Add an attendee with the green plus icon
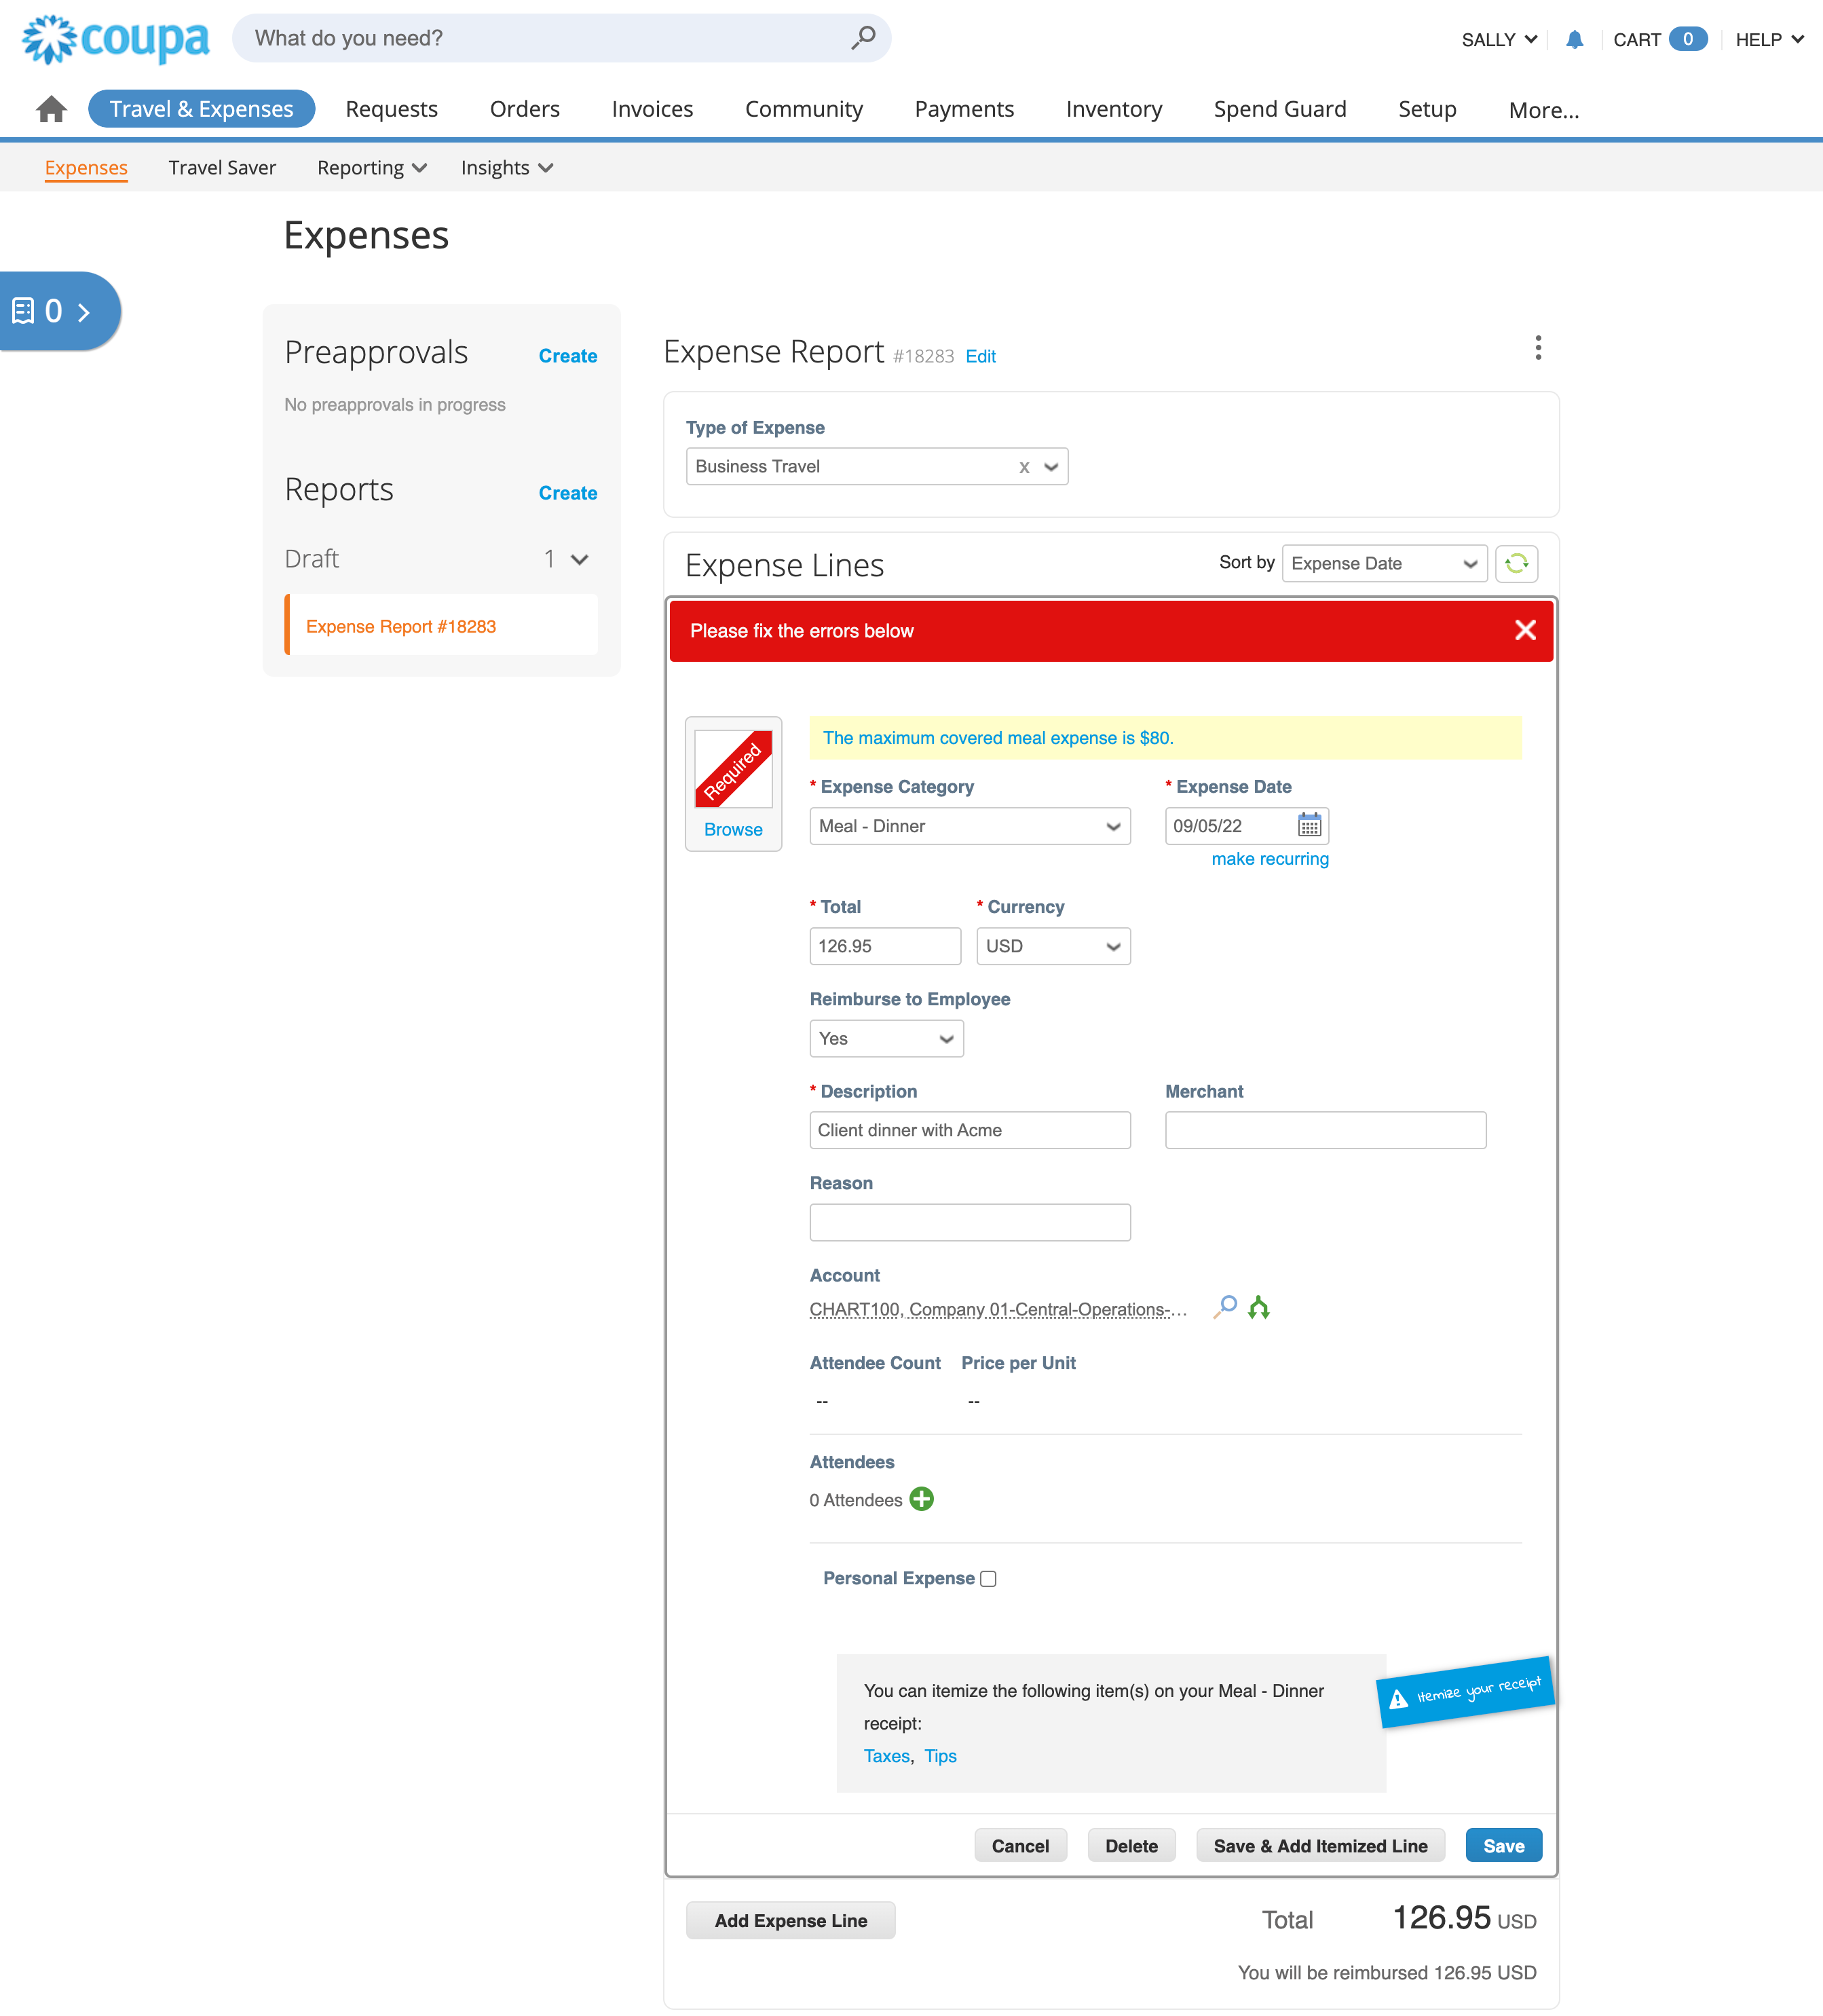This screenshot has height=2016, width=1823. pyautogui.click(x=922, y=1499)
